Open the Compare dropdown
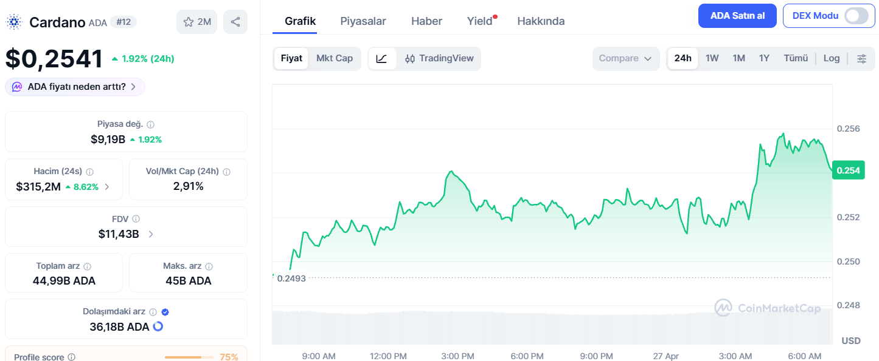879x361 pixels. tap(626, 59)
